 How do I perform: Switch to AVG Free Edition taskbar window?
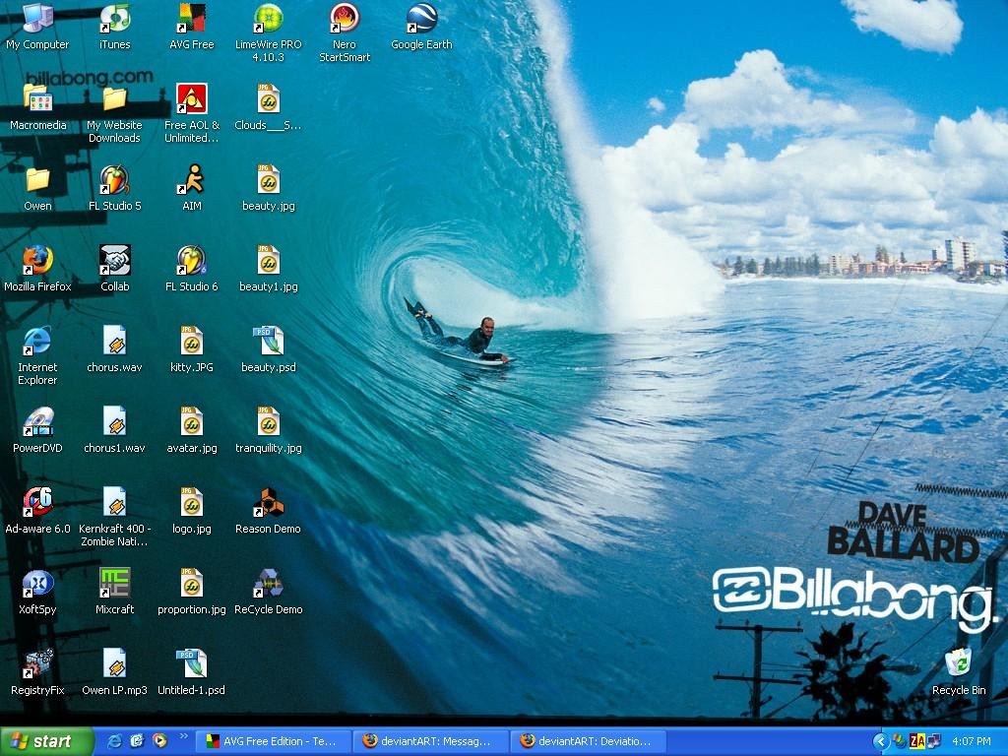273,741
